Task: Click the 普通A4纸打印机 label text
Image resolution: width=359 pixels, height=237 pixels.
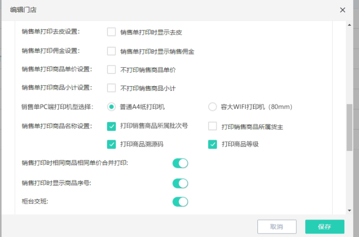Action: pyautogui.click(x=142, y=107)
